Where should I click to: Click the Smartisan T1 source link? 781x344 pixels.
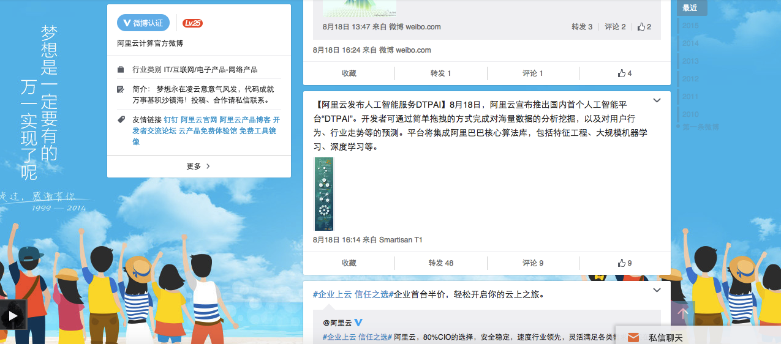(x=401, y=240)
